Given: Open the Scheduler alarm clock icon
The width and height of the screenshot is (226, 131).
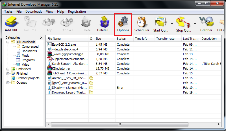Looking at the screenshot, I should pyautogui.click(x=142, y=22).
